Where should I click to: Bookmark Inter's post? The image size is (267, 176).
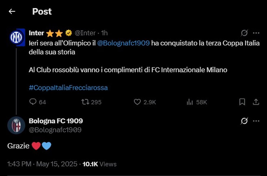point(242,102)
